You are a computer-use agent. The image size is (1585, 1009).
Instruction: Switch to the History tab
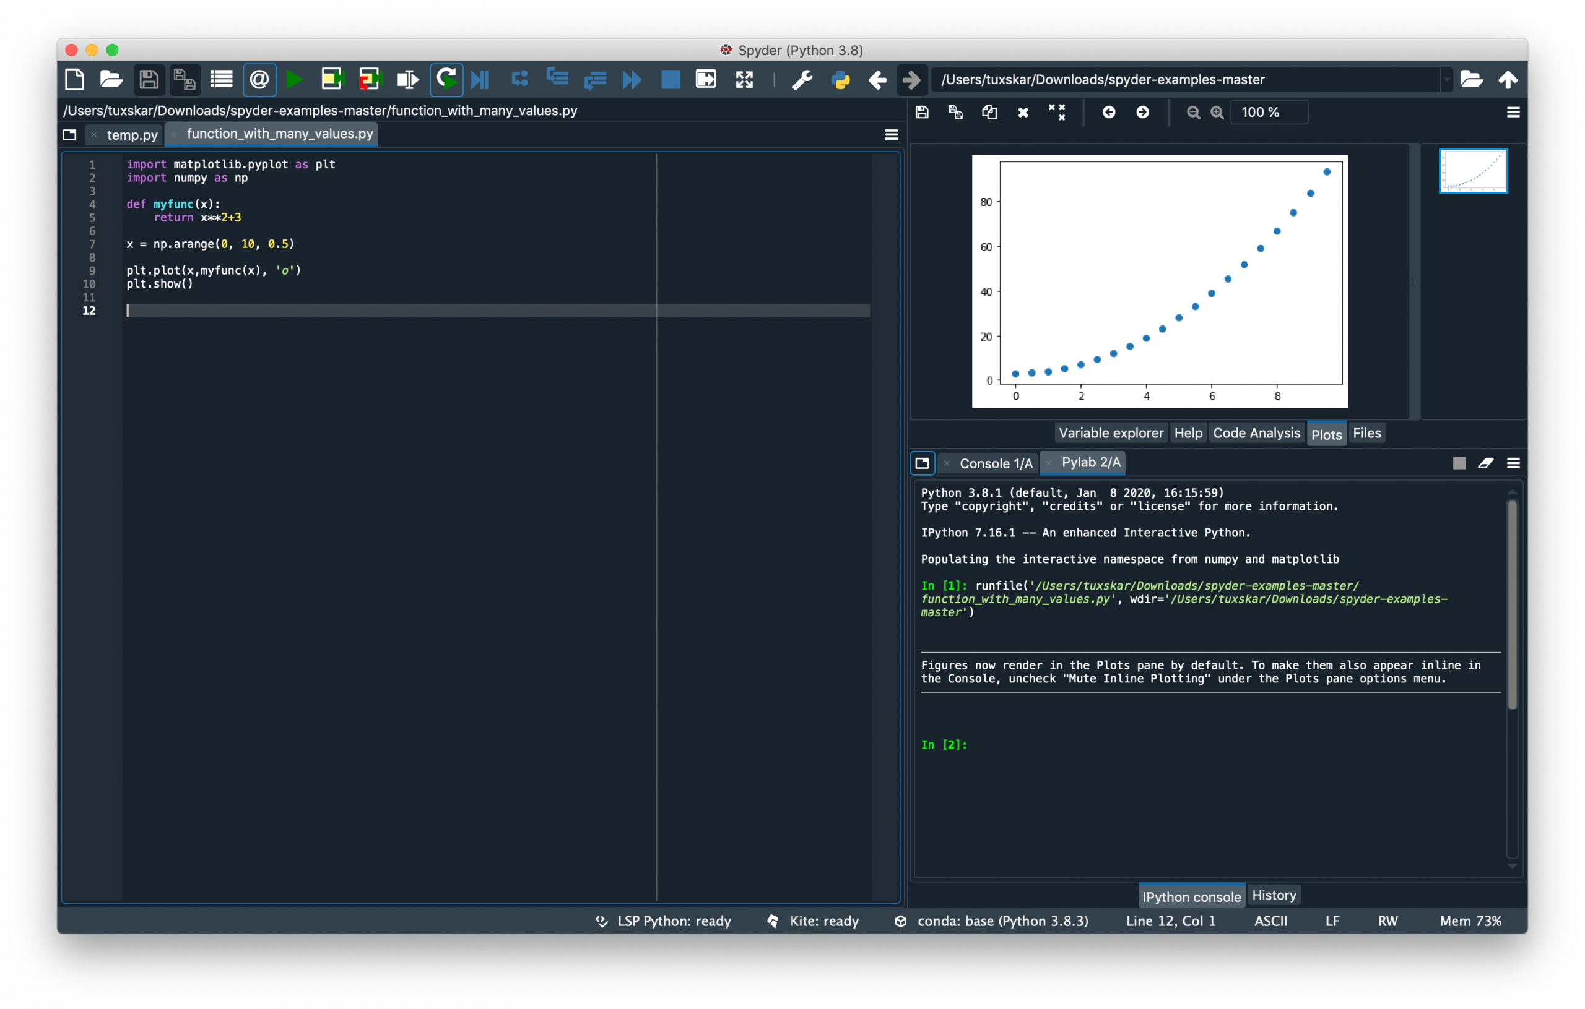point(1274,895)
